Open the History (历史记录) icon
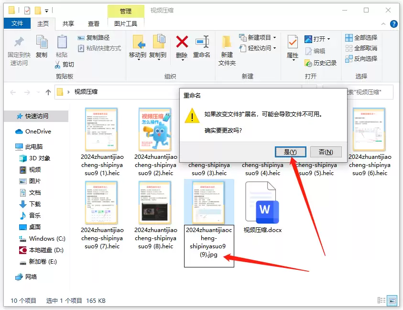 coord(308,63)
